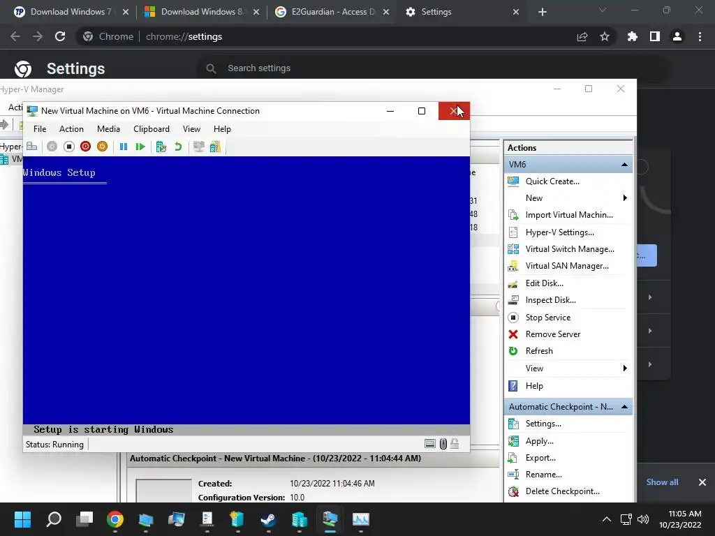
Task: Save VM state with the orange power icon
Action: (x=102, y=147)
